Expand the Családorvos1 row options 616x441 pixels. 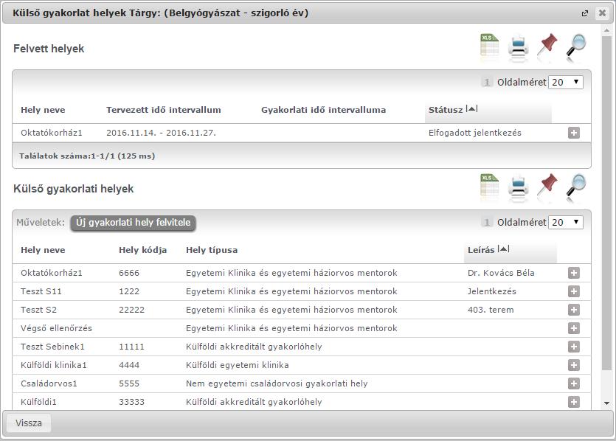[x=573, y=383]
